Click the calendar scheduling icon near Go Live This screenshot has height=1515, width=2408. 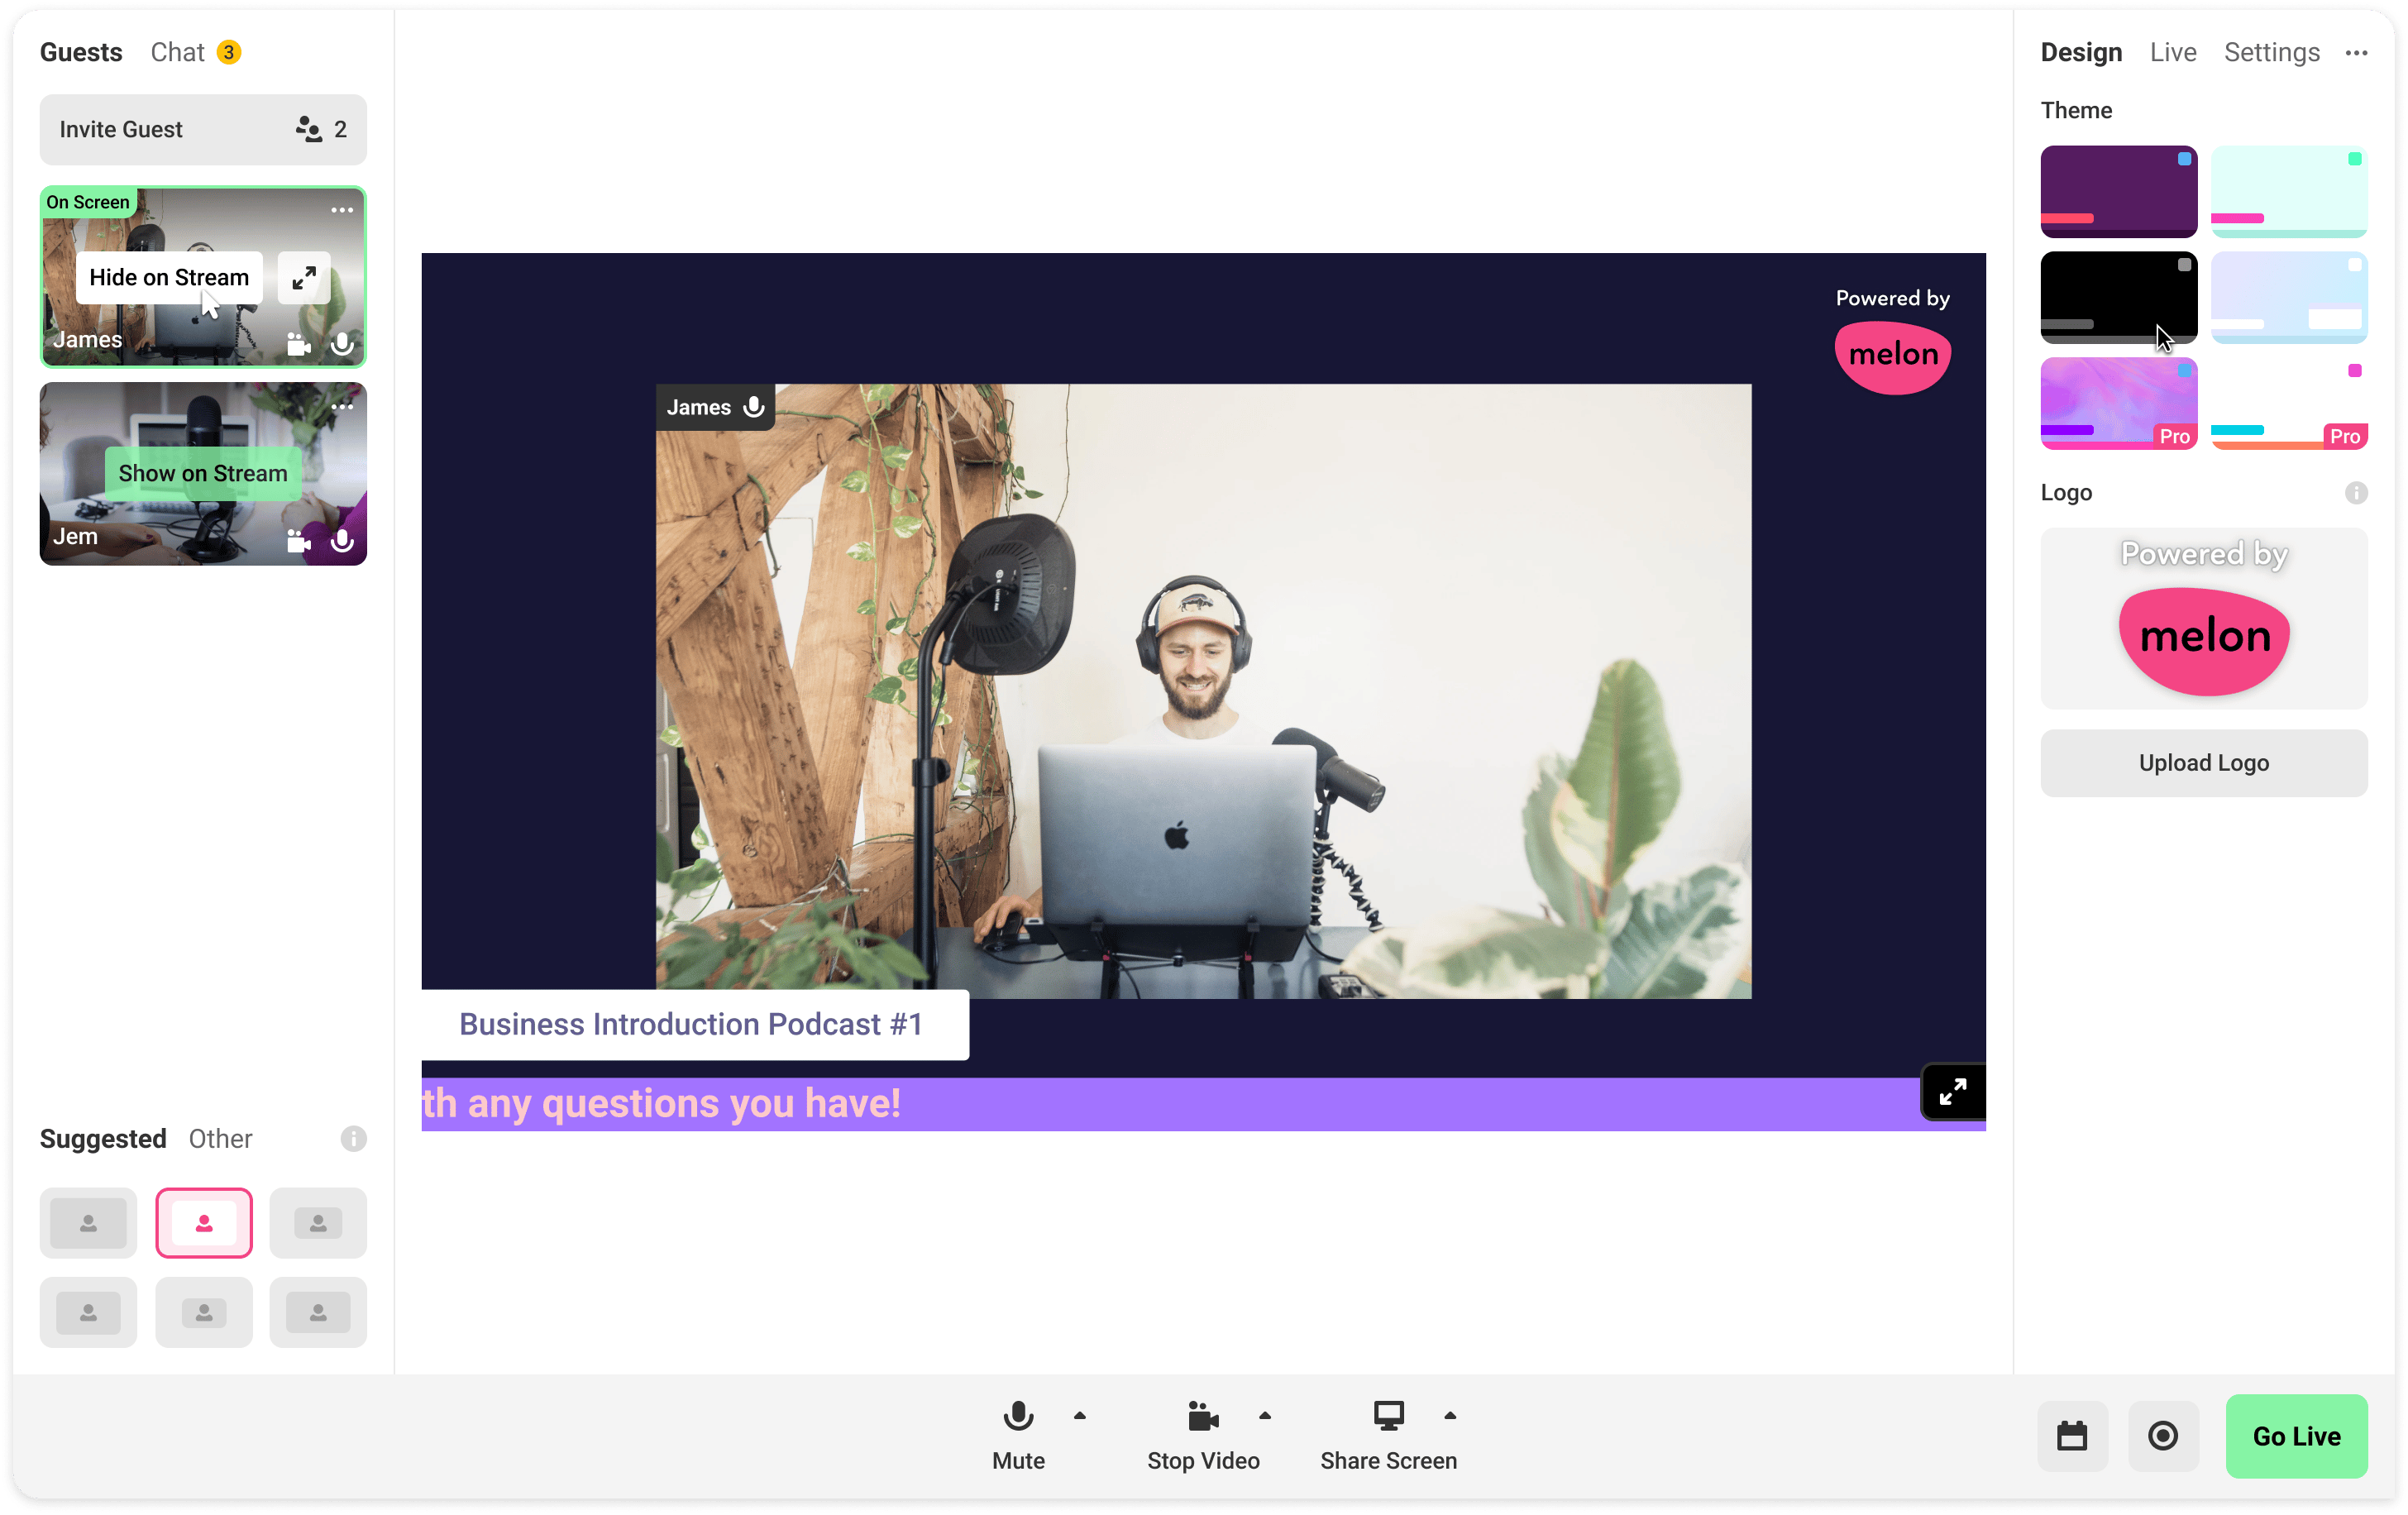tap(2072, 1436)
